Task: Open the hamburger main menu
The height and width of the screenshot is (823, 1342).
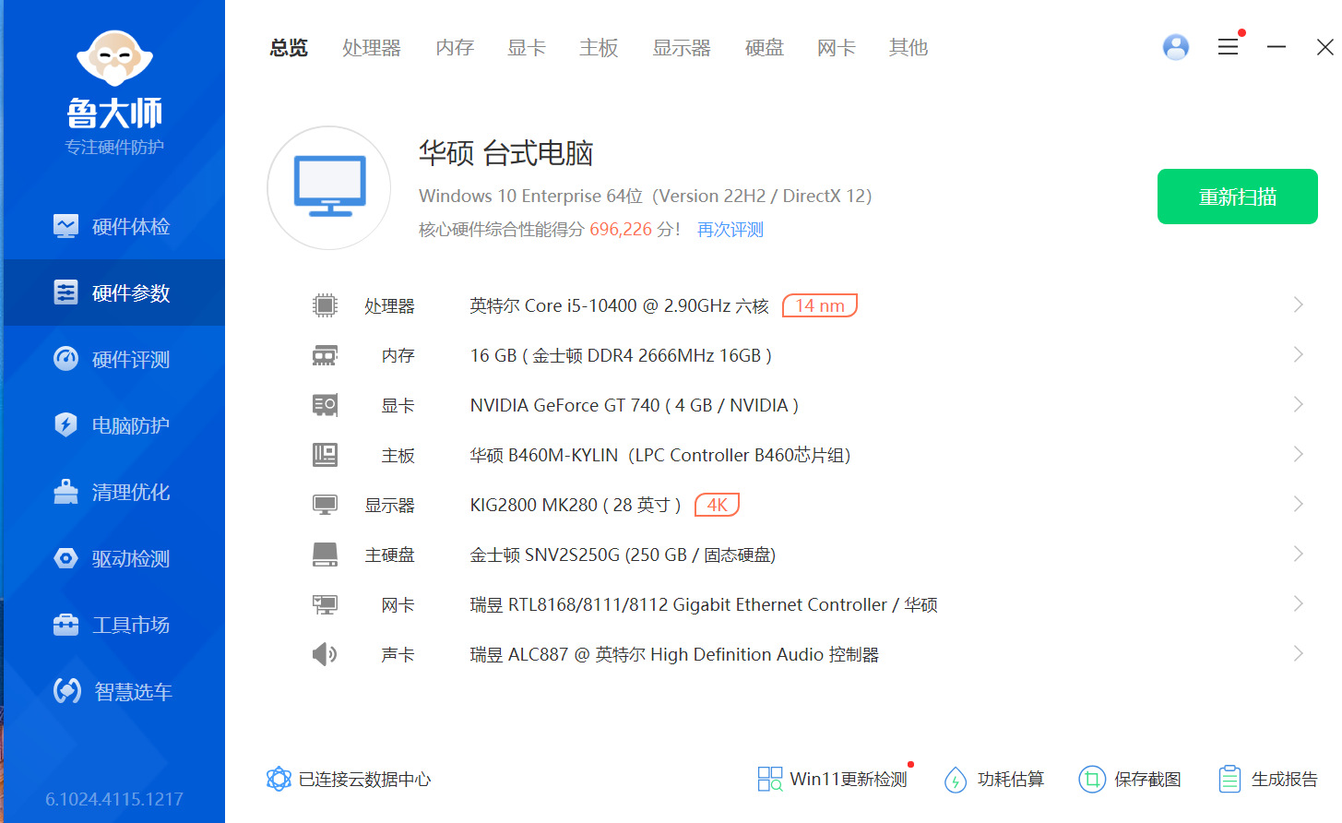Action: click(1228, 47)
